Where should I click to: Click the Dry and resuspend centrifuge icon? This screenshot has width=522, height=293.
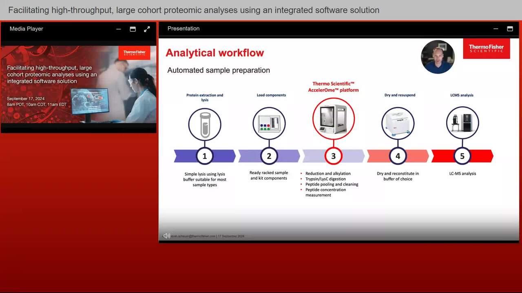coord(398,123)
